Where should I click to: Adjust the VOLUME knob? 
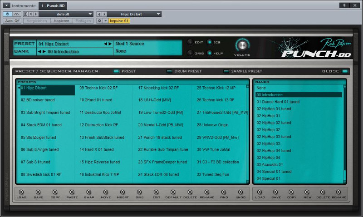tap(242, 45)
